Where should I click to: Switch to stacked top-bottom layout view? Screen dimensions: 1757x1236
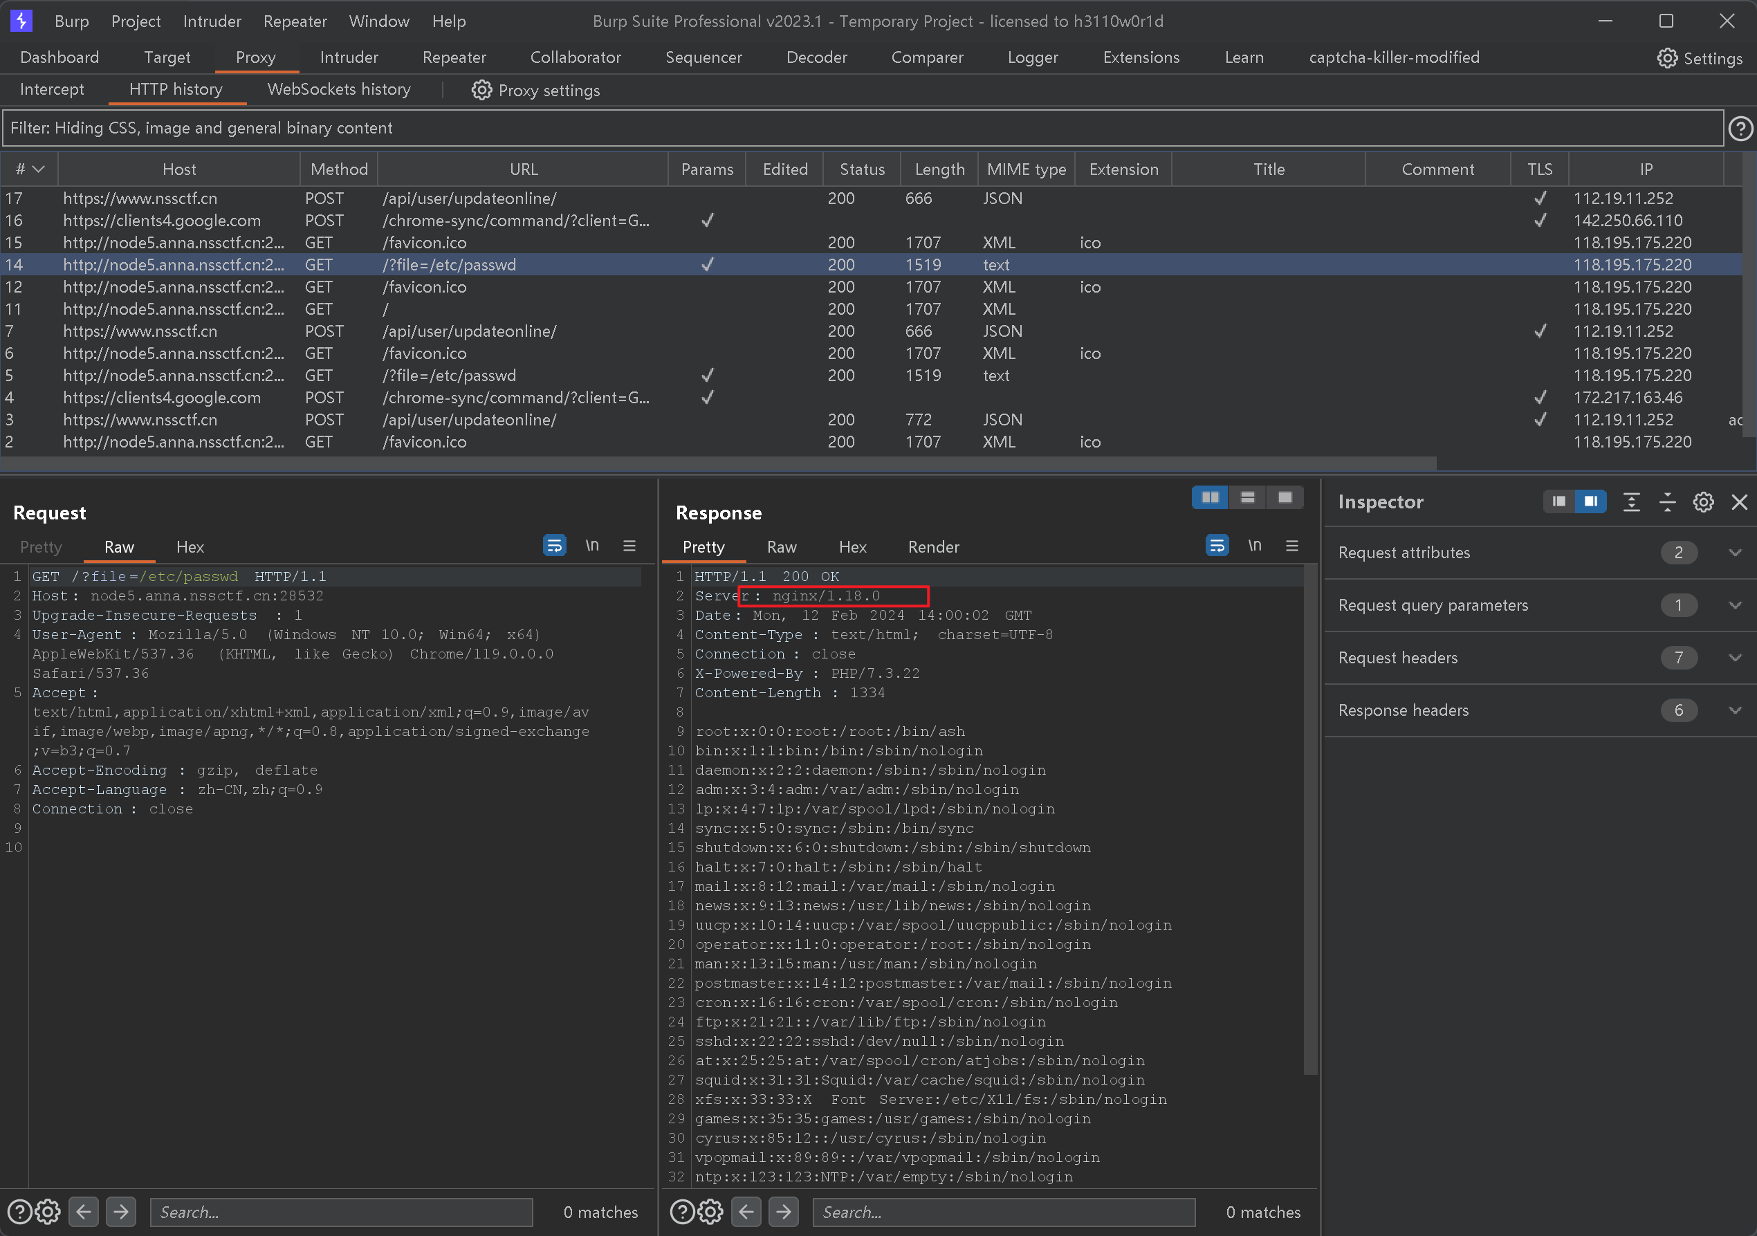coord(1247,497)
